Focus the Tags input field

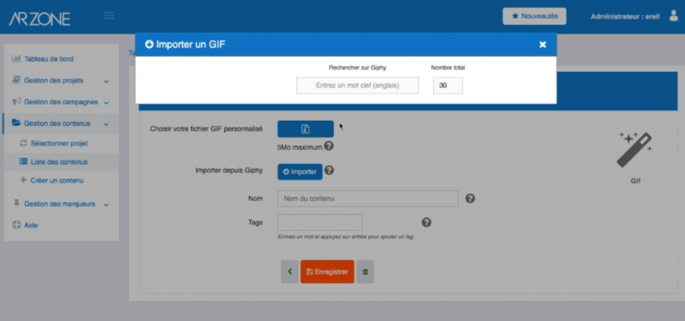[x=319, y=223]
